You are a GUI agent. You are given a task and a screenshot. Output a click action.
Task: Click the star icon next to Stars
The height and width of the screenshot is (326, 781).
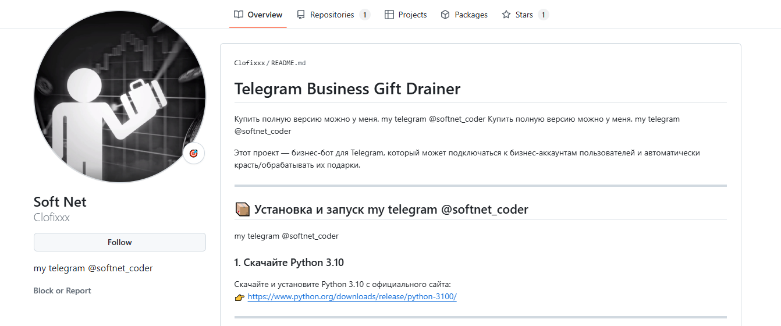tap(506, 15)
